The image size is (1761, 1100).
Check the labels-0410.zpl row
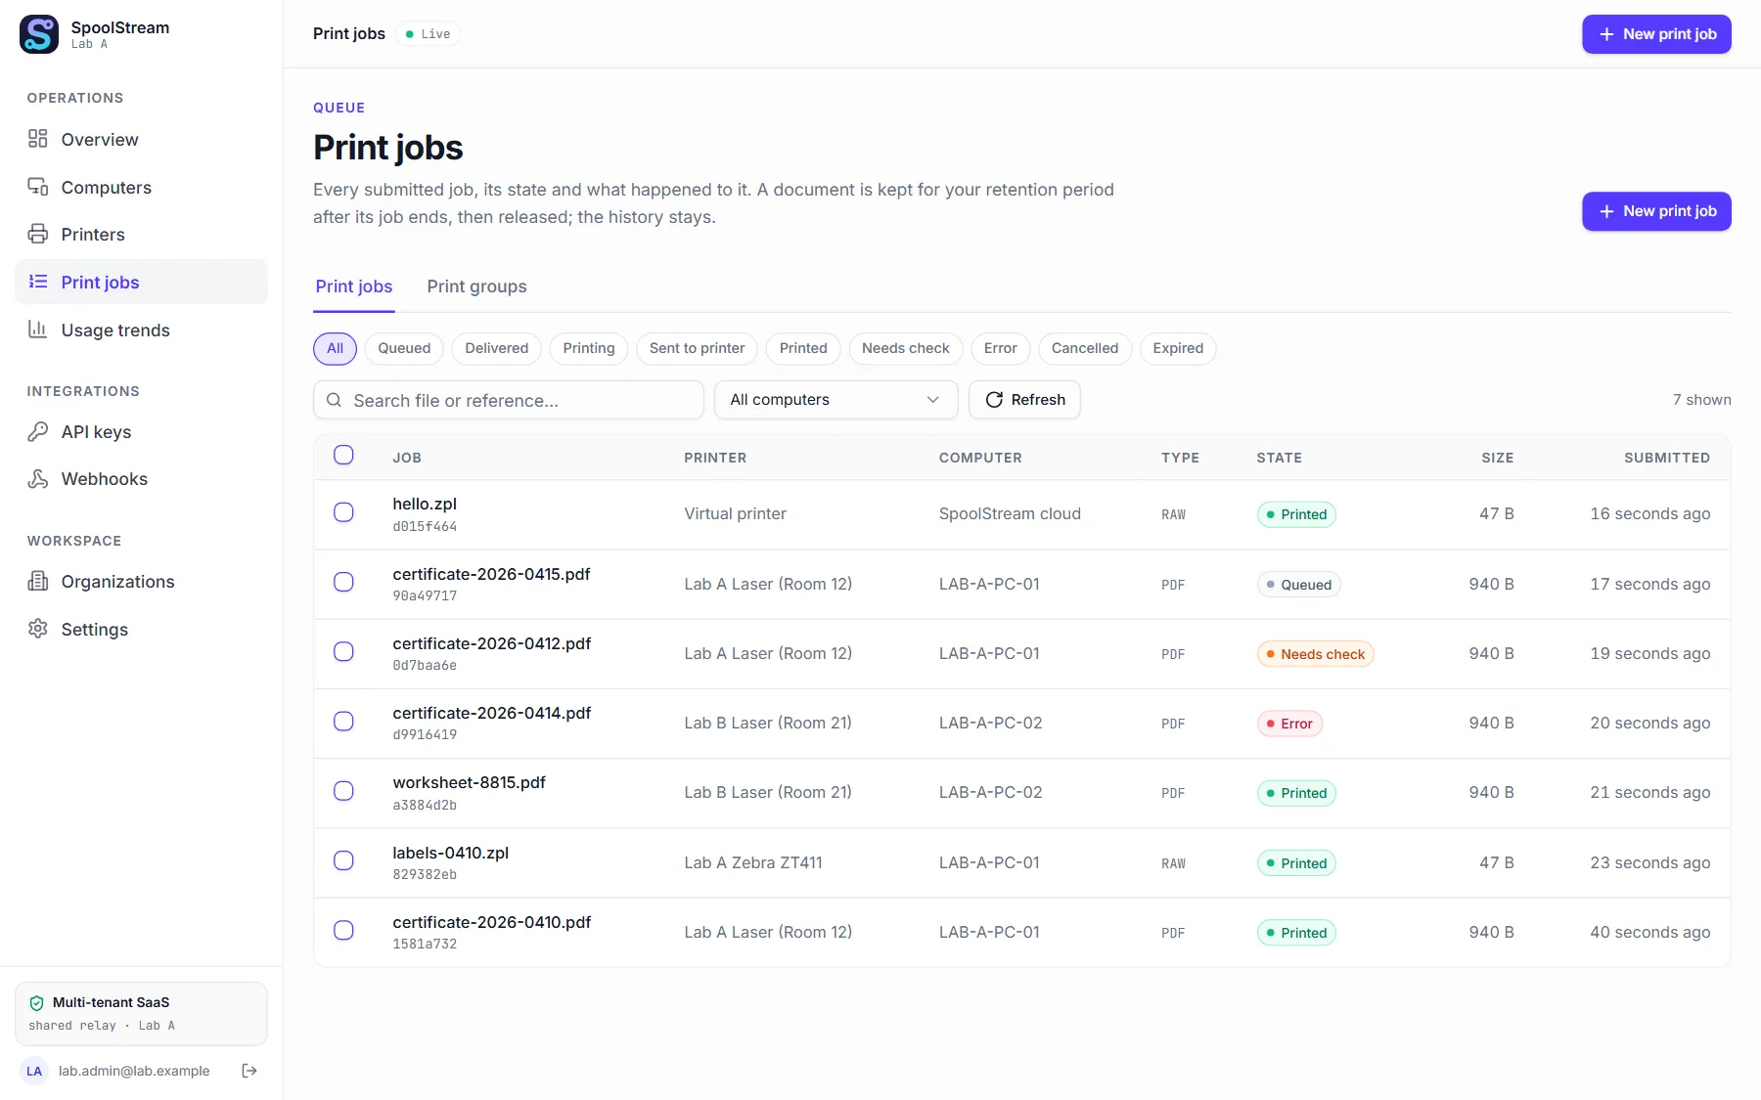point(343,860)
